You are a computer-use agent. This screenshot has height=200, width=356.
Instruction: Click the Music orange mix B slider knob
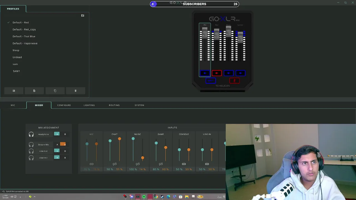142,158
